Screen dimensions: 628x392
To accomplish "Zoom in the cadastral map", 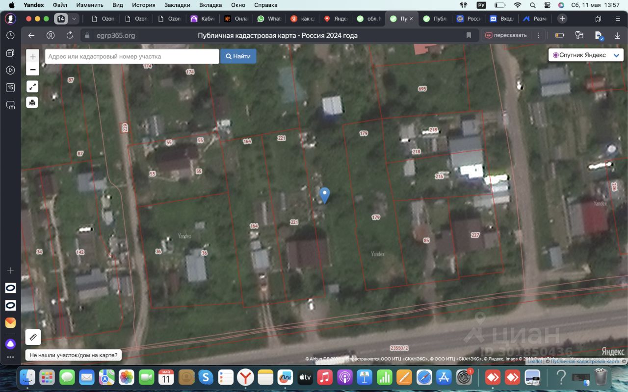I will 32,56.
